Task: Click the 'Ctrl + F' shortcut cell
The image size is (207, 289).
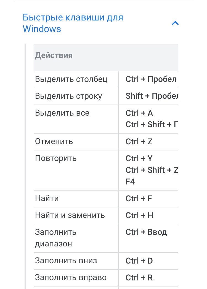Action: (139, 199)
